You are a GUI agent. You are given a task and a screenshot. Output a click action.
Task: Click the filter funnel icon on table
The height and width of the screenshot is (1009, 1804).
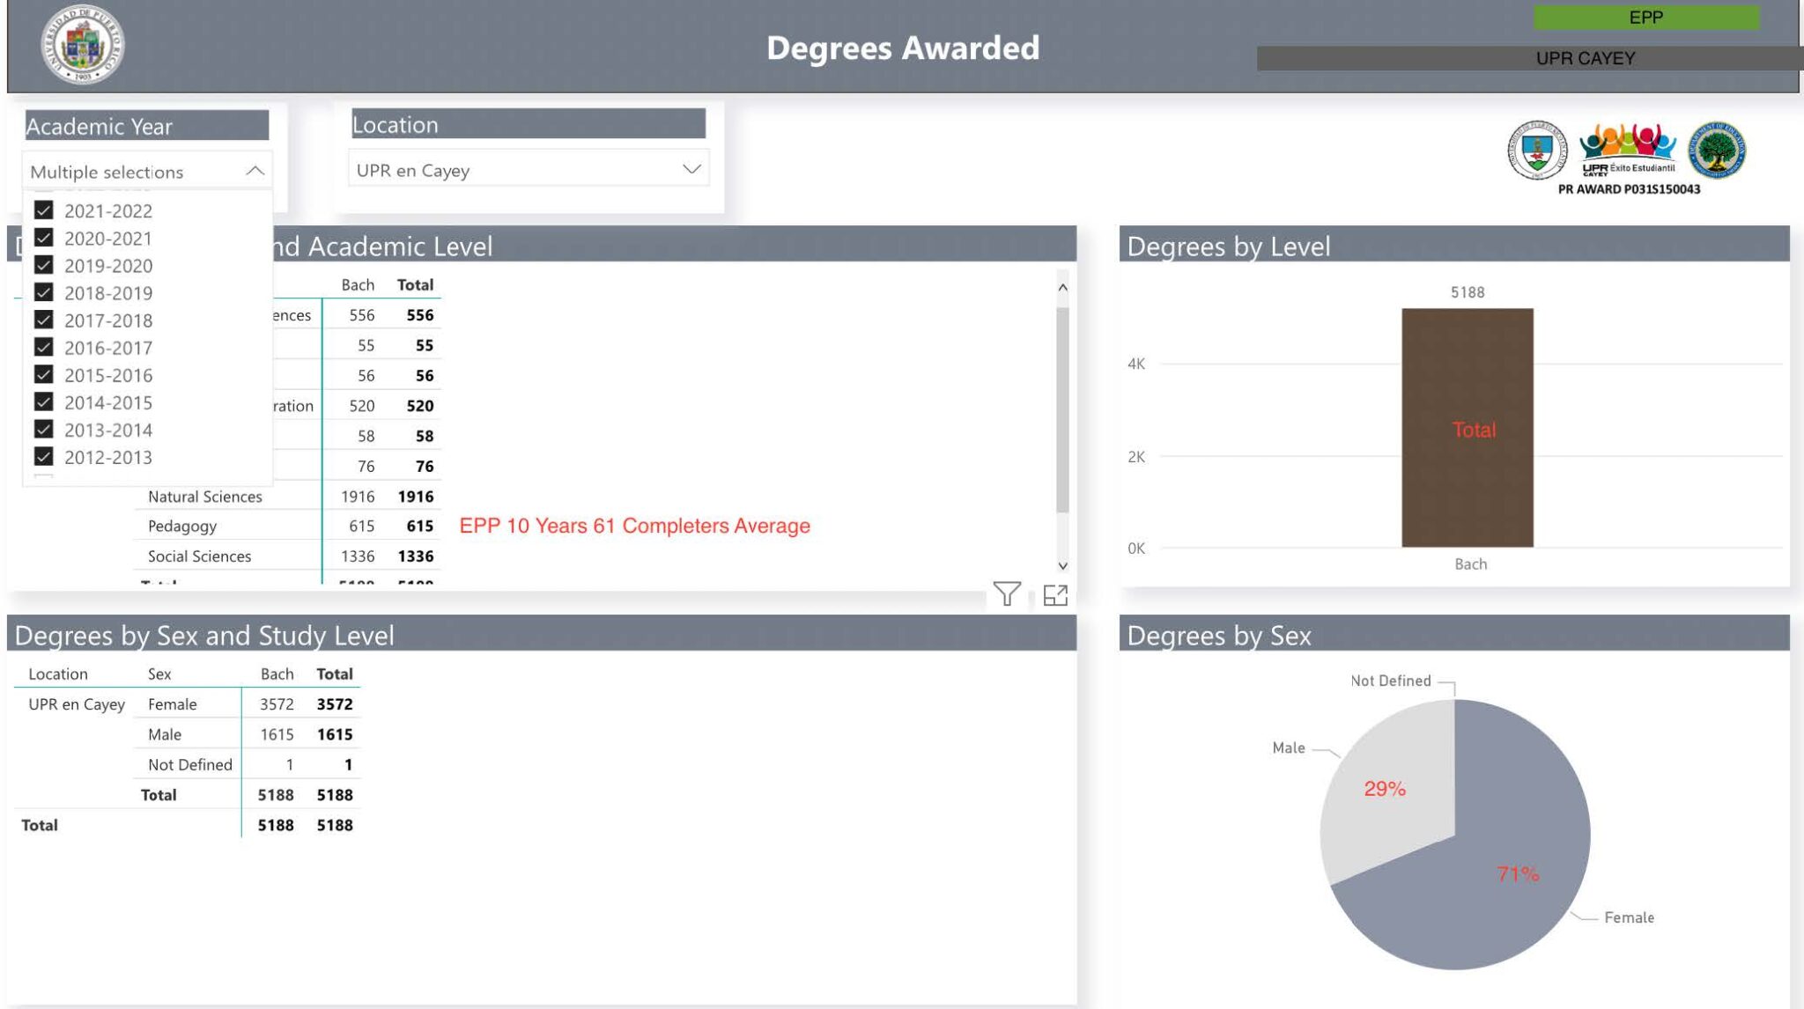coord(1006,594)
